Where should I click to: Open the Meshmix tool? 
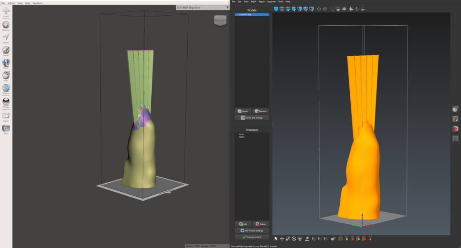click(x=6, y=25)
